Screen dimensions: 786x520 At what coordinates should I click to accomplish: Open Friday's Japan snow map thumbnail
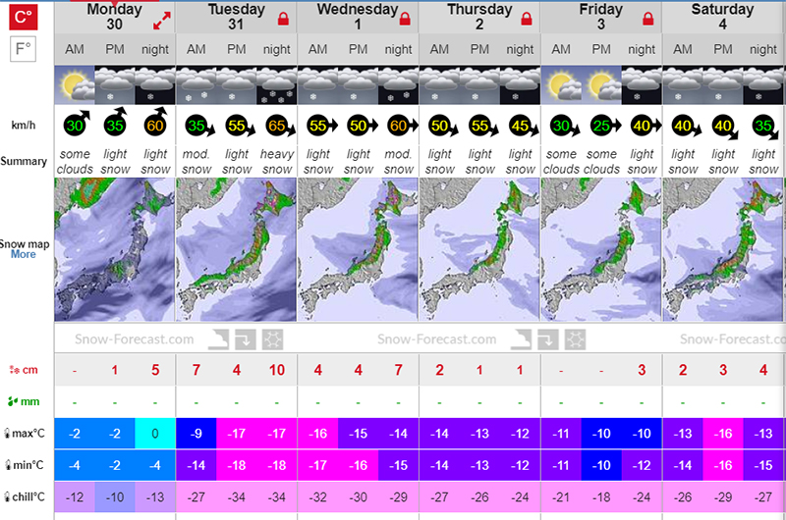coord(601,250)
